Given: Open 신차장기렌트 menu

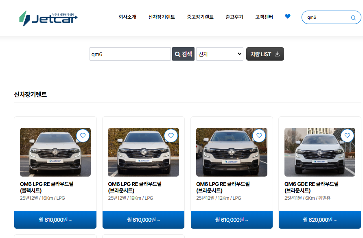Looking at the screenshot, I should [162, 17].
